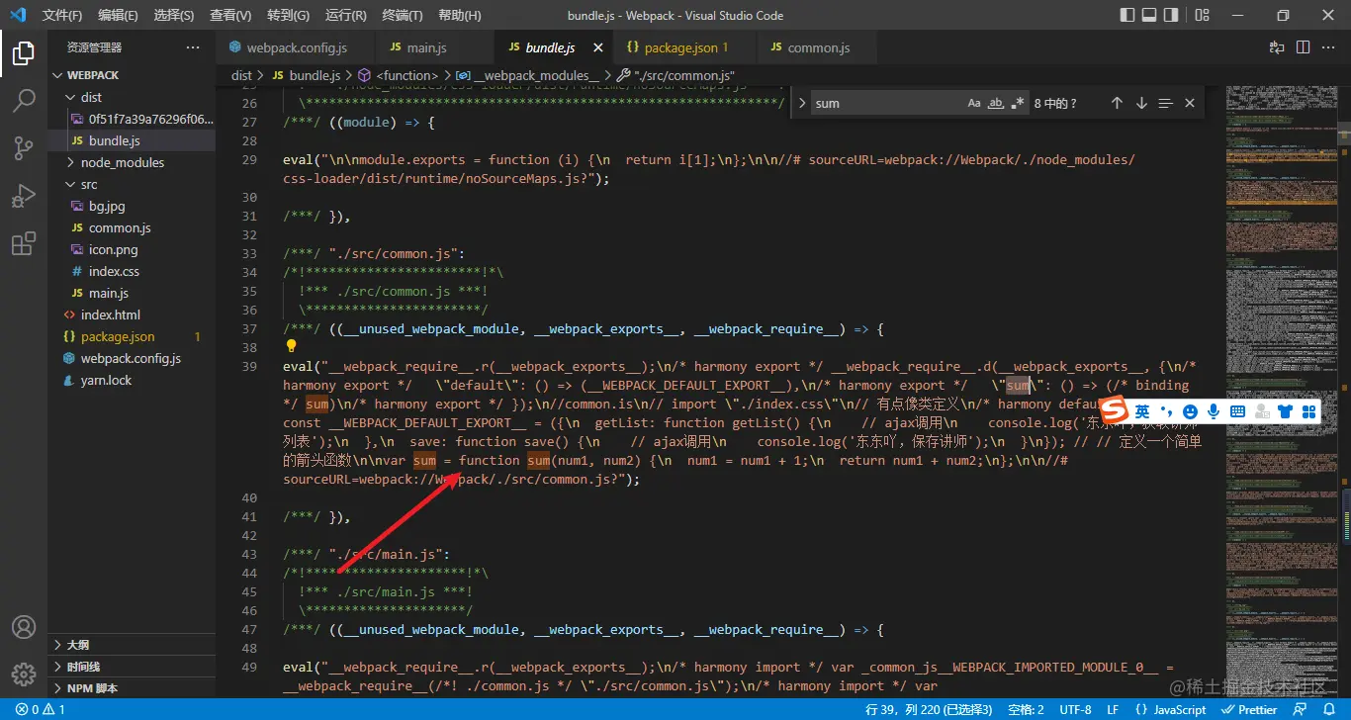Open the 编辑(E) menu

pos(119,15)
